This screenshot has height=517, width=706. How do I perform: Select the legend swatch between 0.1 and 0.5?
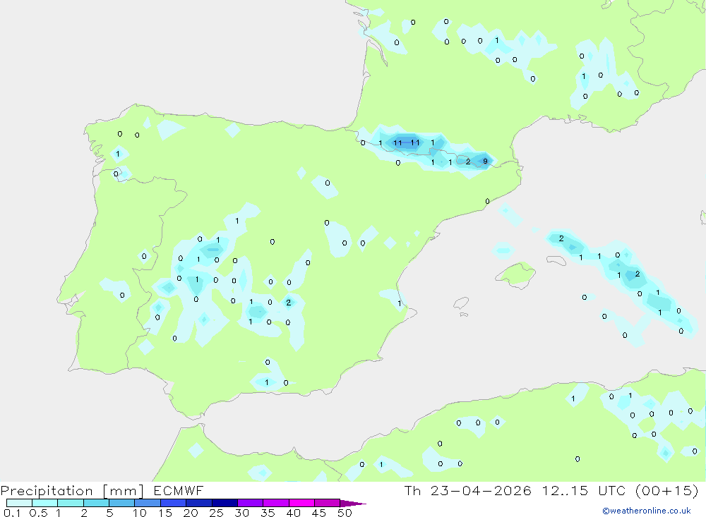(19, 503)
